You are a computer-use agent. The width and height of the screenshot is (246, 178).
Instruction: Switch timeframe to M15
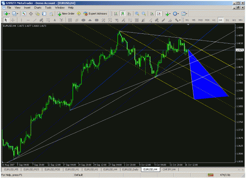[x=200, y=20]
